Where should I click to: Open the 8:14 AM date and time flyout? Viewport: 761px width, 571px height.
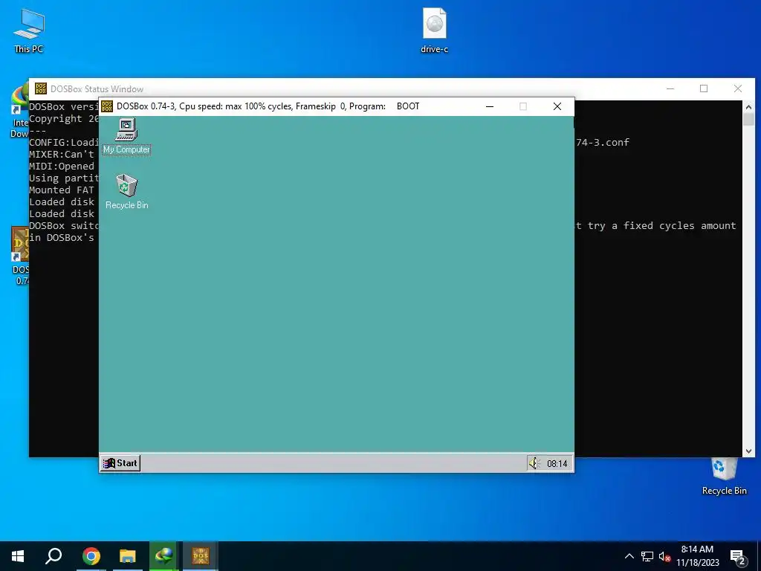coord(697,556)
